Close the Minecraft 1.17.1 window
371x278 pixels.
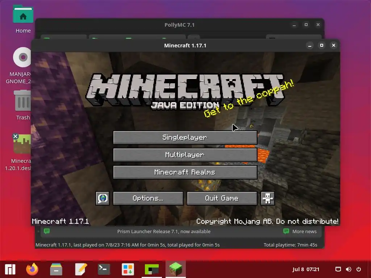[334, 45]
